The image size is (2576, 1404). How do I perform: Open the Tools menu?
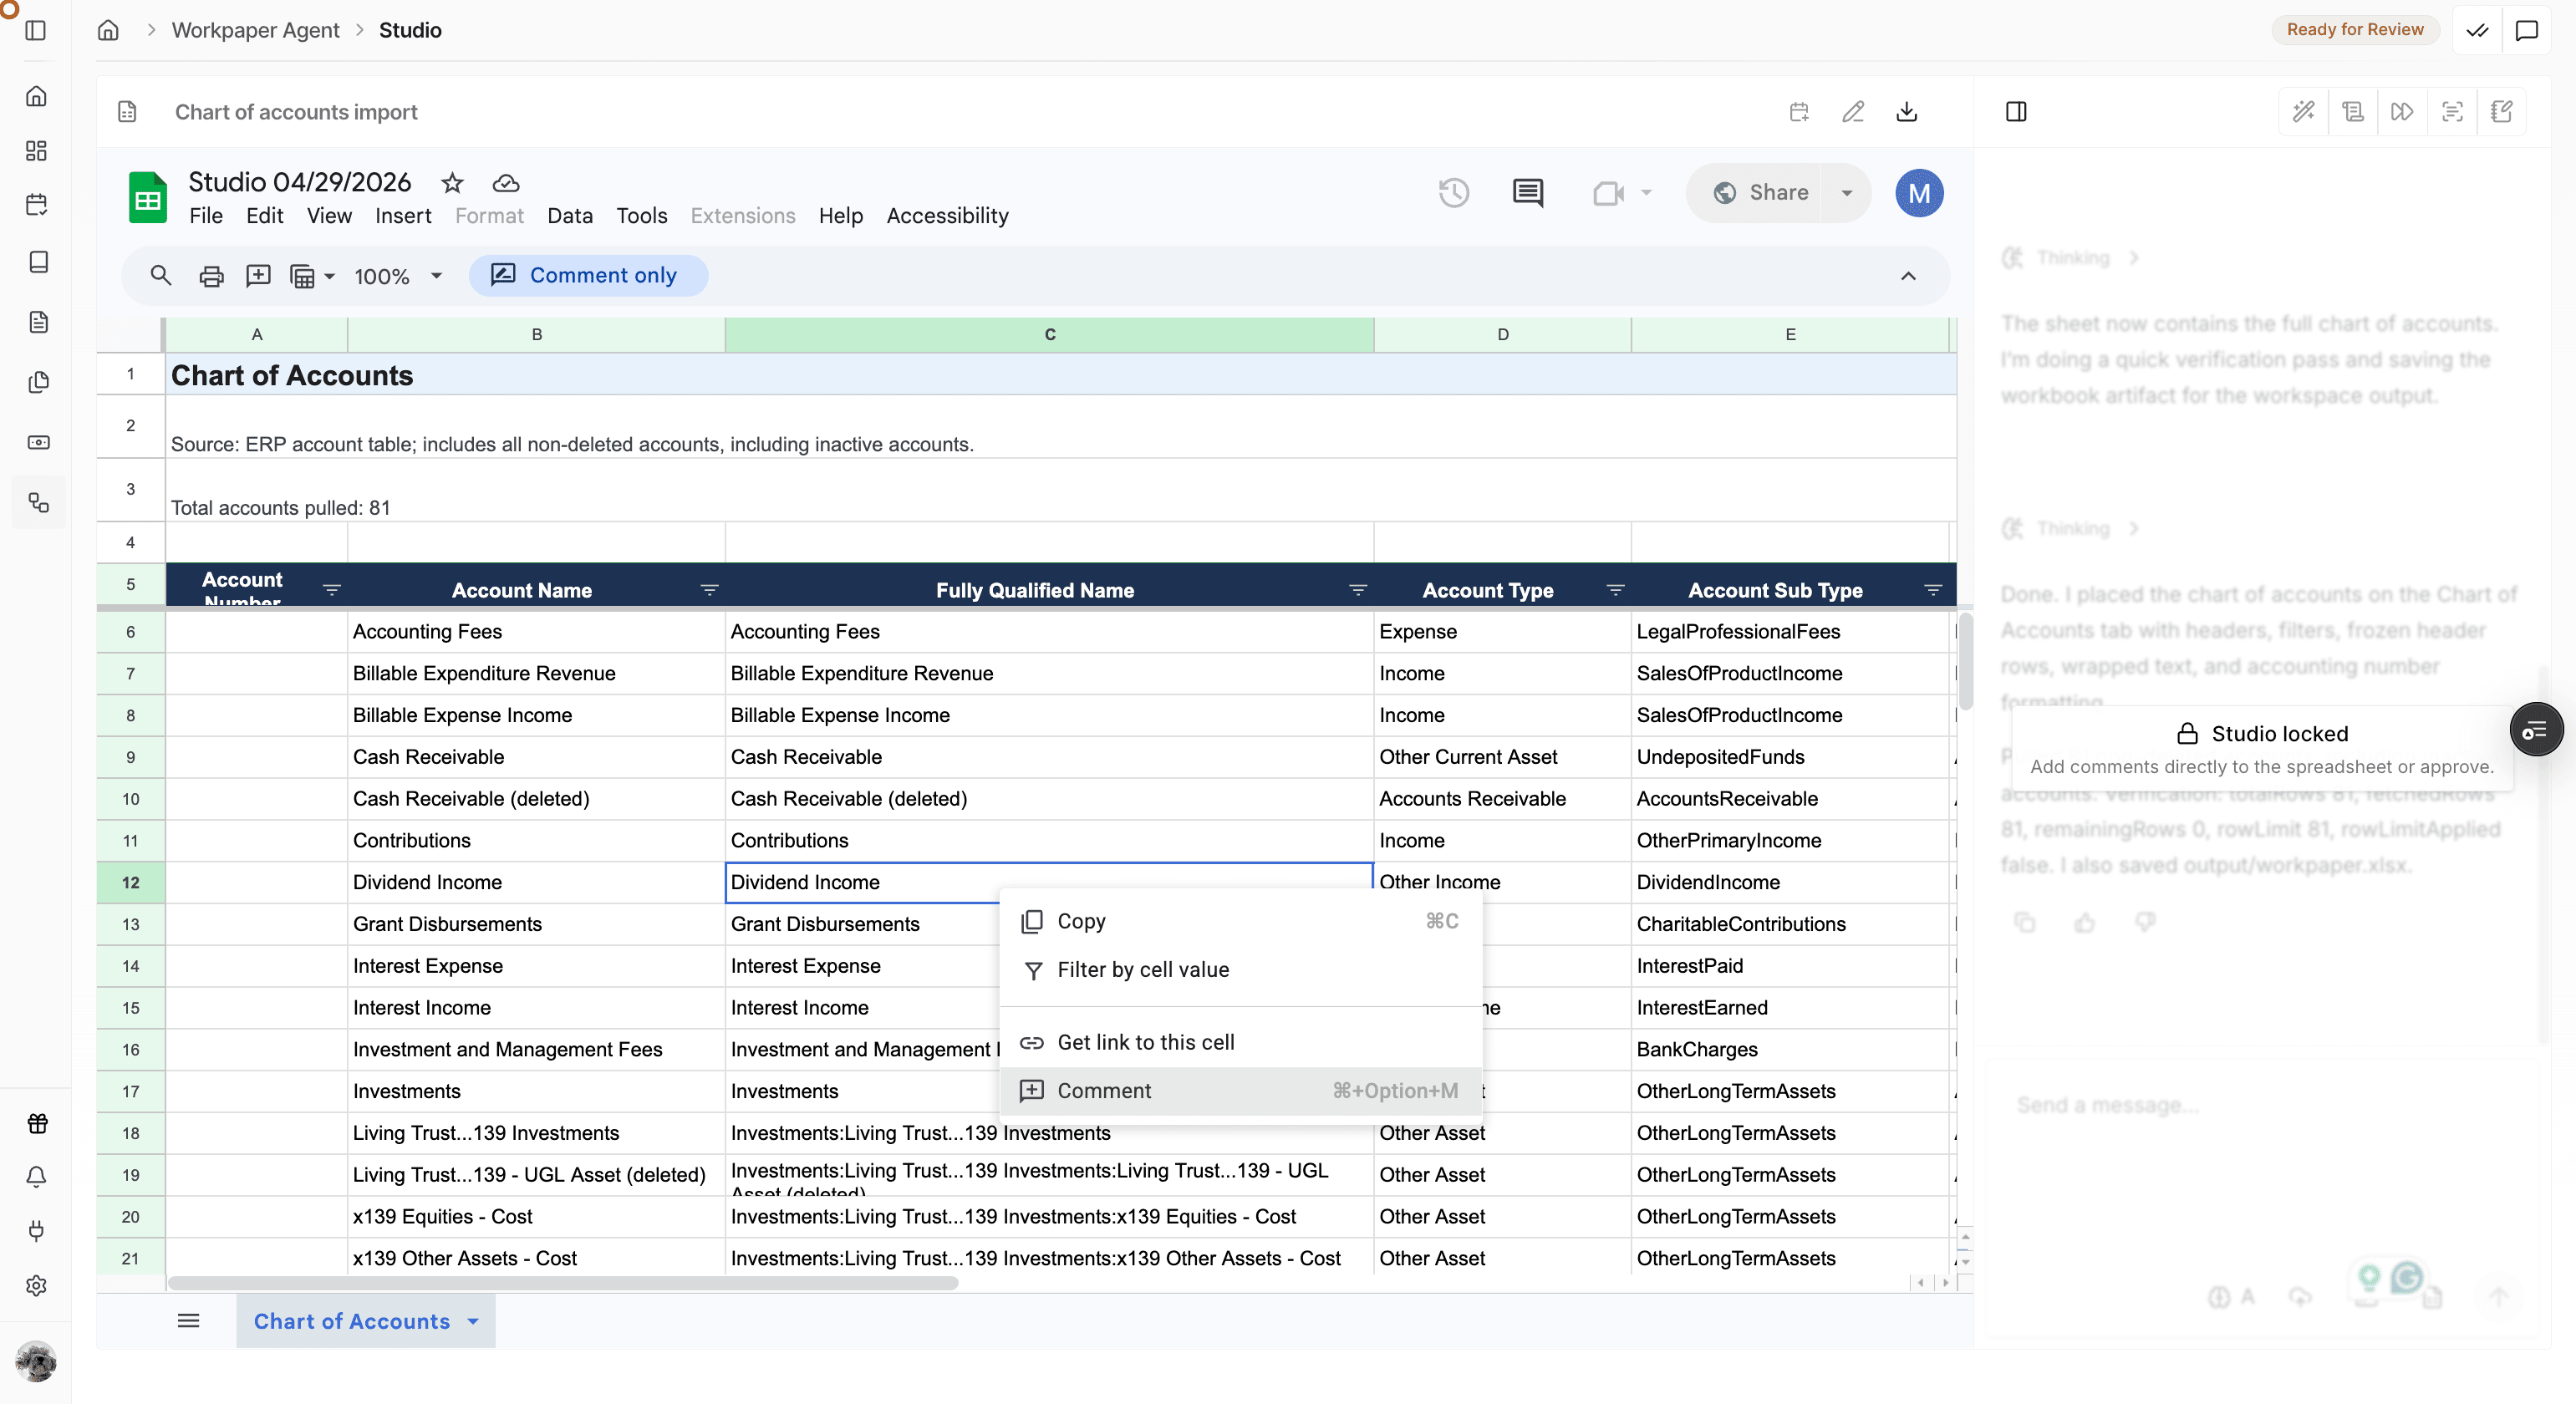(x=642, y=216)
